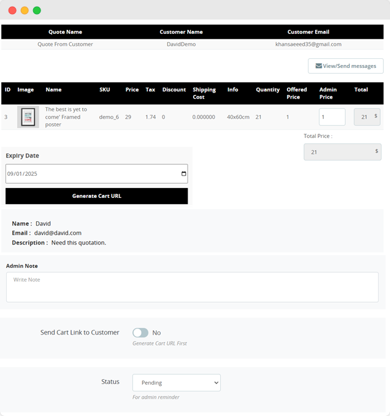This screenshot has height=416, width=390.
Task: Click the Total Price field
Action: point(342,152)
